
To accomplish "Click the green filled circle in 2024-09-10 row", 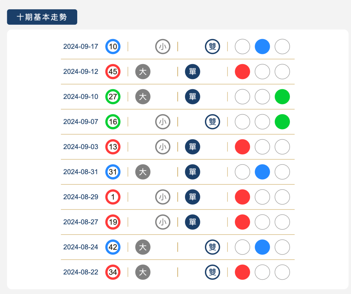I will pyautogui.click(x=282, y=97).
